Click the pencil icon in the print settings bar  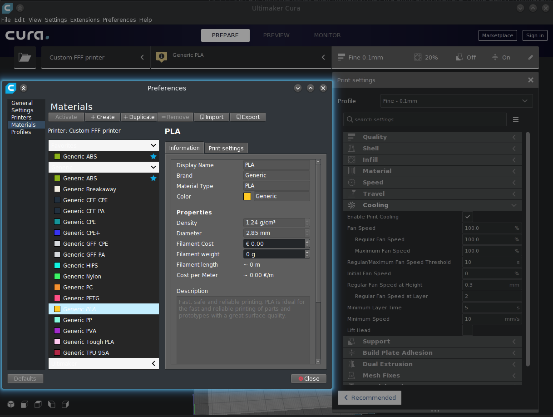click(x=530, y=57)
